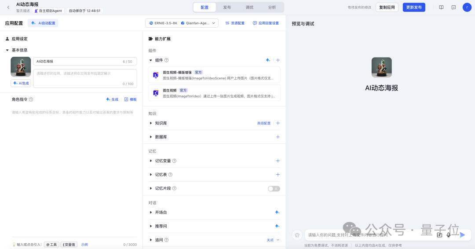The height and width of the screenshot is (249, 475).
Task: Send the message with arrow icon
Action: tap(462, 235)
